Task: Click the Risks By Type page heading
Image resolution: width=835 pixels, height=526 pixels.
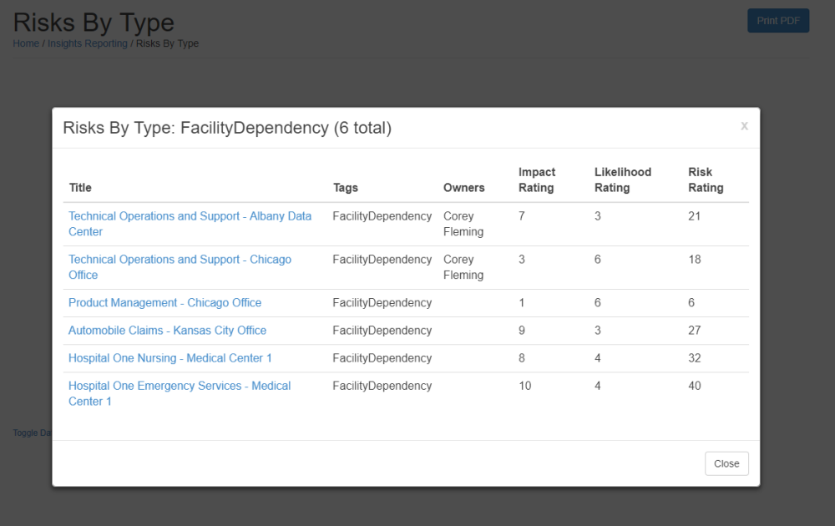Action: [x=94, y=23]
